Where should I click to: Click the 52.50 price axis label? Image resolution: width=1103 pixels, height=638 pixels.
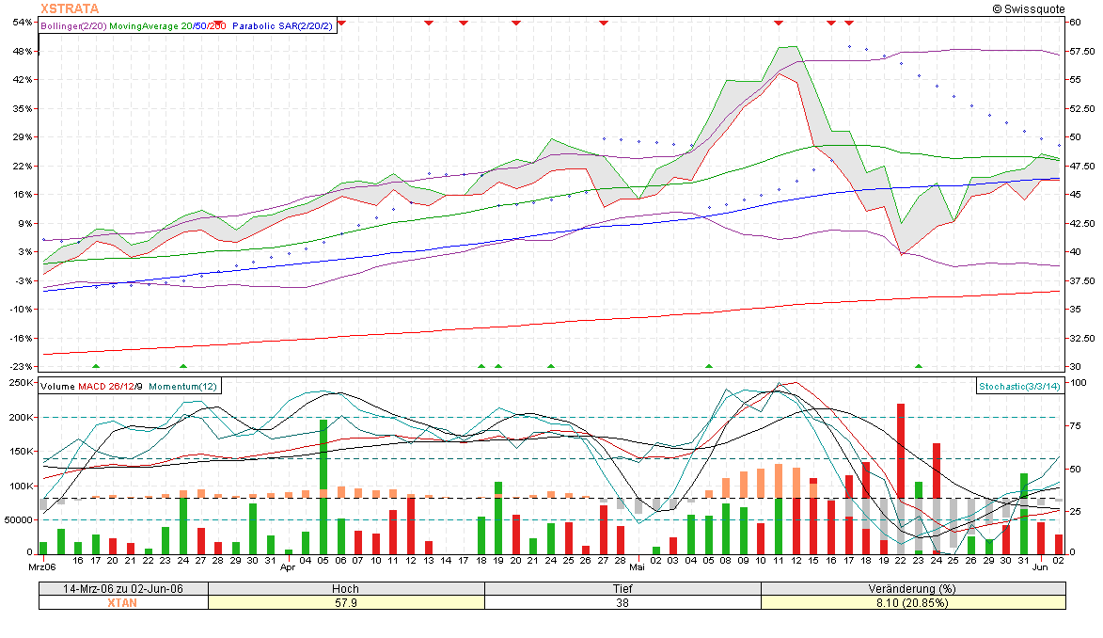1082,108
